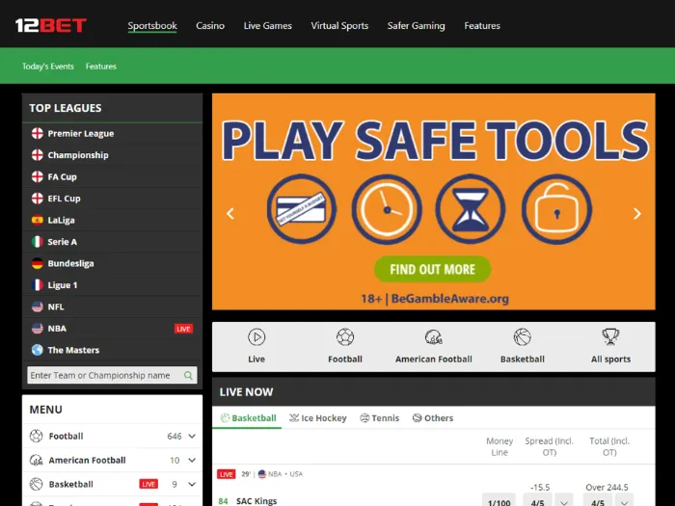
Task: Switch to Tennis live tab
Action: click(380, 417)
